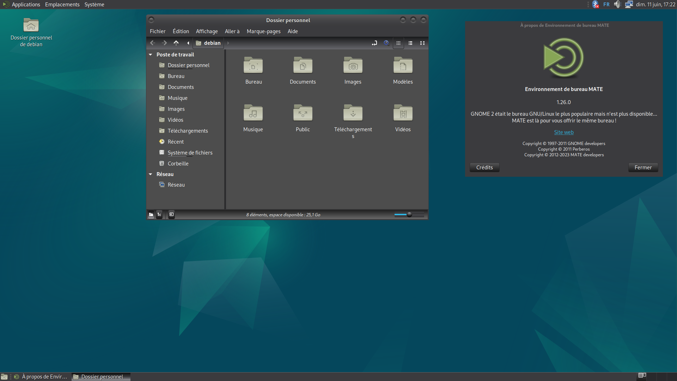Open Corbeille in the sidebar
677x381 pixels.
(x=178, y=164)
